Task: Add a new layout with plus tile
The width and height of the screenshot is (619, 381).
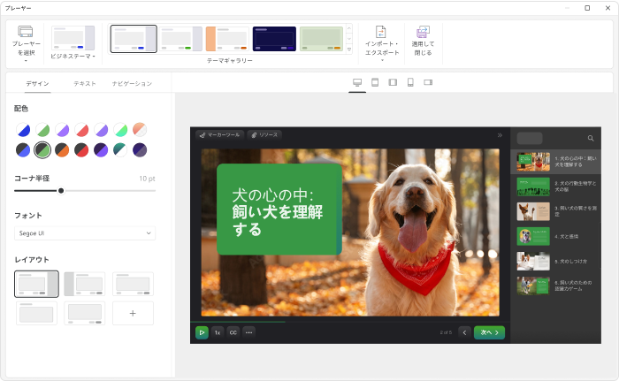Action: coord(133,313)
